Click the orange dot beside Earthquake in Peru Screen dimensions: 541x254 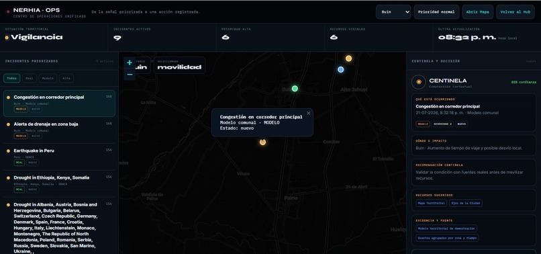[x=8, y=151]
